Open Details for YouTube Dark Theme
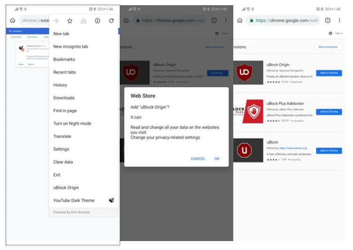 click(21, 64)
